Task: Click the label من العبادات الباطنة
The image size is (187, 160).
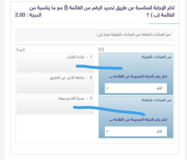Action: (x=156, y=100)
